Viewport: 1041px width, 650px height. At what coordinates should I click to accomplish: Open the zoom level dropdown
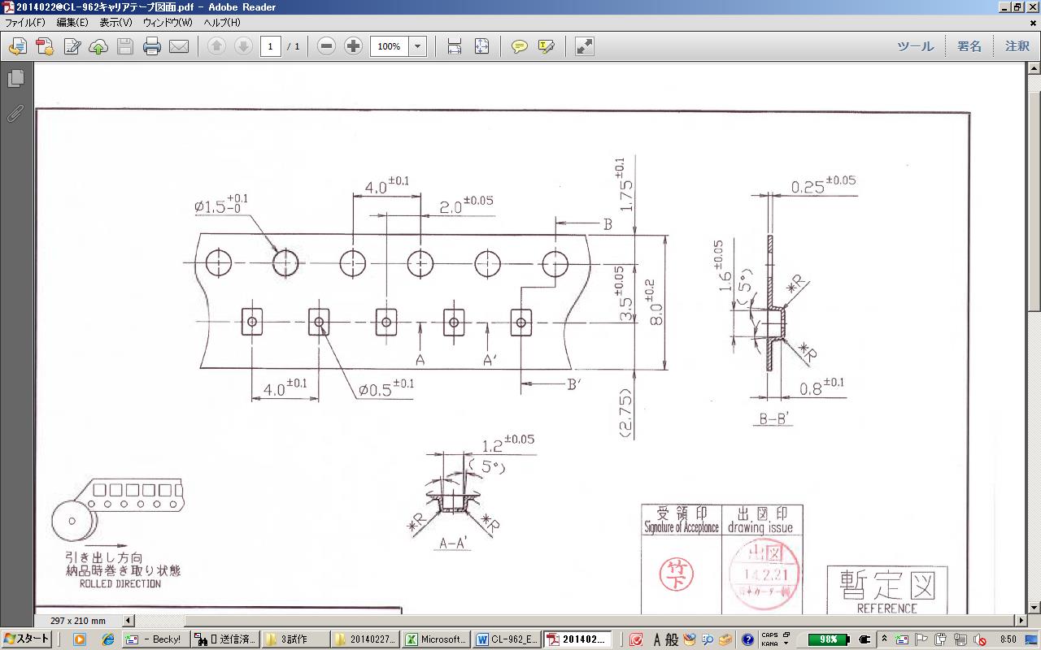click(x=418, y=46)
